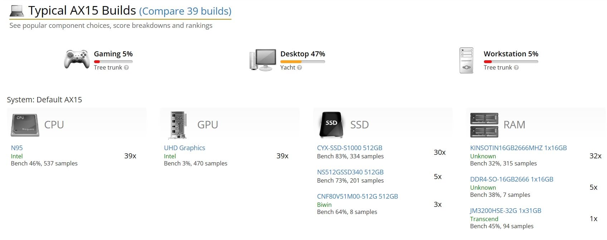The image size is (607, 240).
Task: Open the NS512GSSD340 512GB link
Action: point(350,172)
